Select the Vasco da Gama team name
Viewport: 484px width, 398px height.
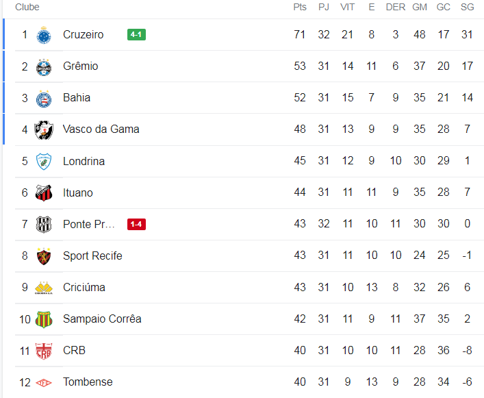101,129
